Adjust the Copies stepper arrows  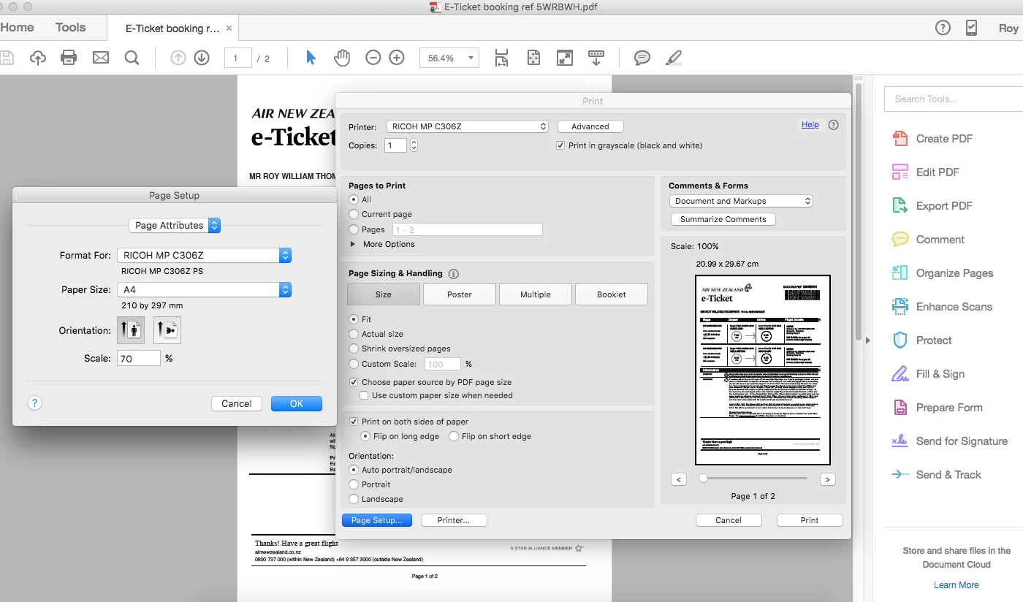point(414,145)
